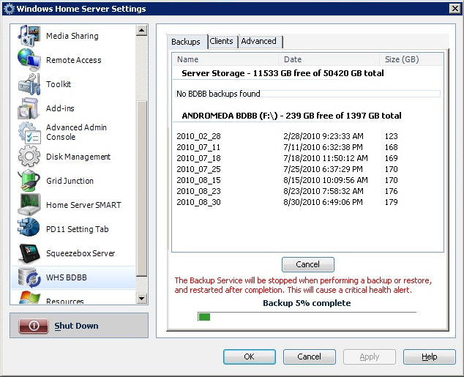Open the Toolkit toolbox icon
Screen dimensions: 464x377
click(x=29, y=84)
